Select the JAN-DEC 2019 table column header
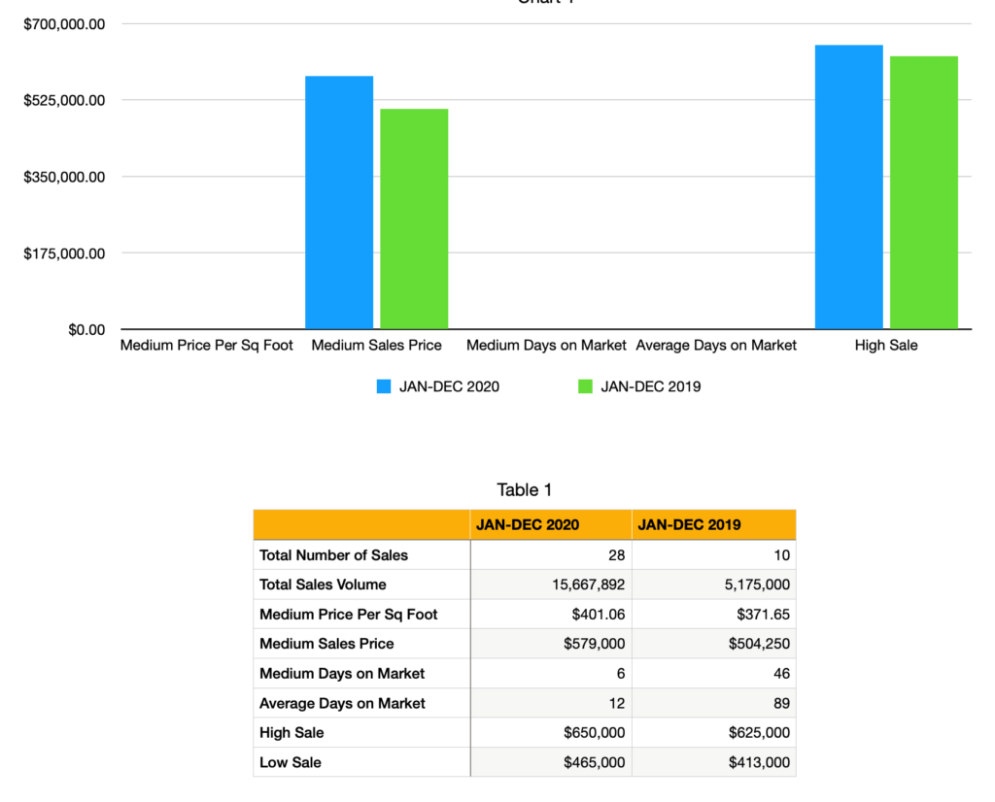 (x=714, y=525)
